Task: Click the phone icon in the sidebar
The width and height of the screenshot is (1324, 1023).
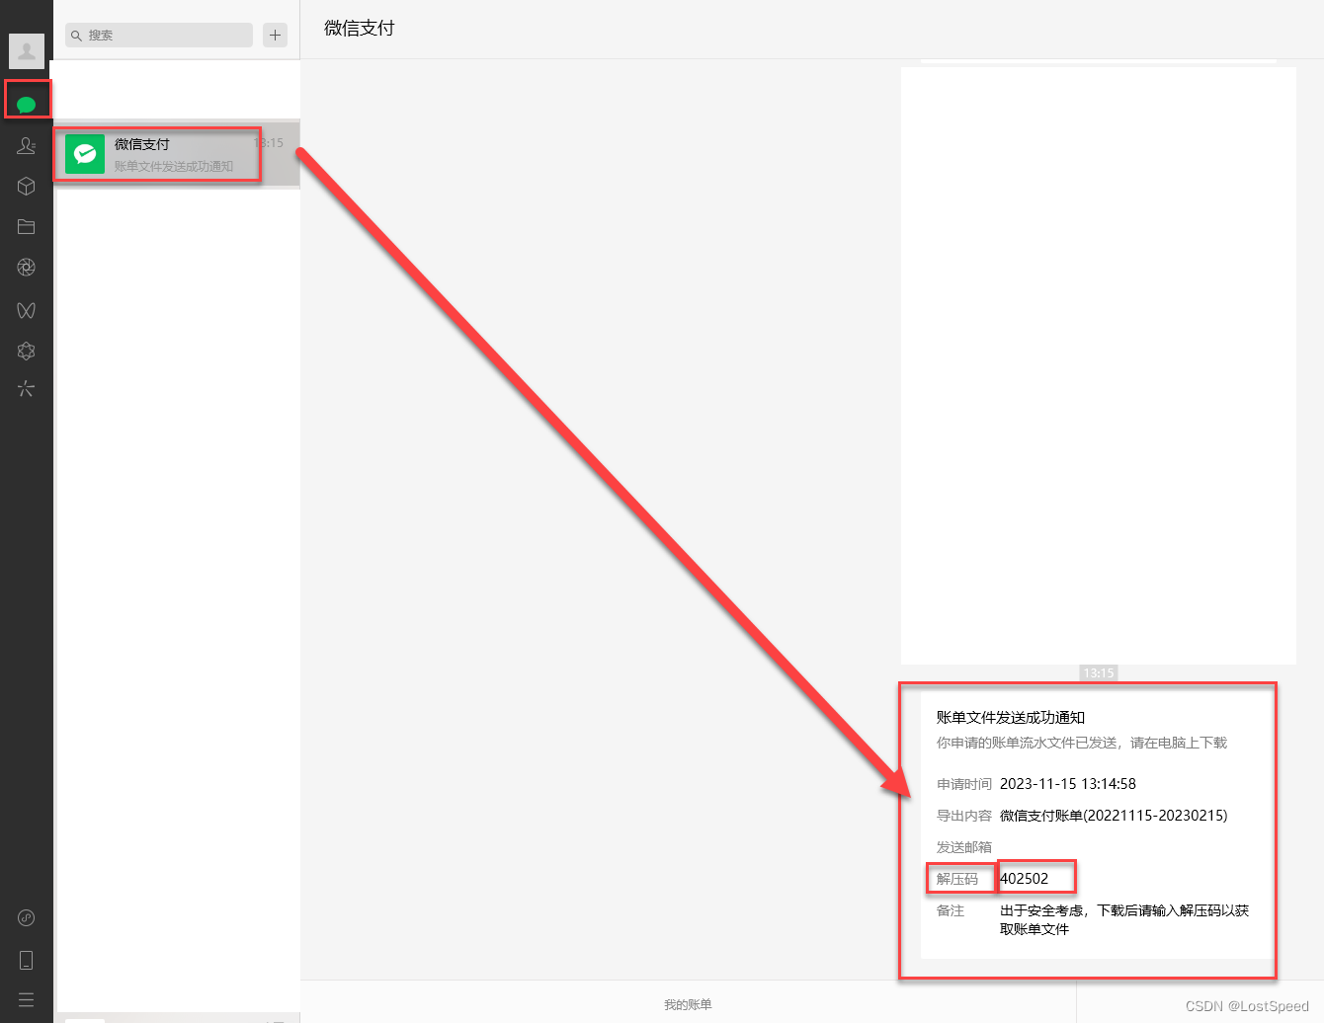Action: (x=27, y=960)
